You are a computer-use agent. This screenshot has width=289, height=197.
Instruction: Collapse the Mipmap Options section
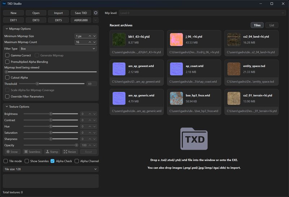(7, 29)
